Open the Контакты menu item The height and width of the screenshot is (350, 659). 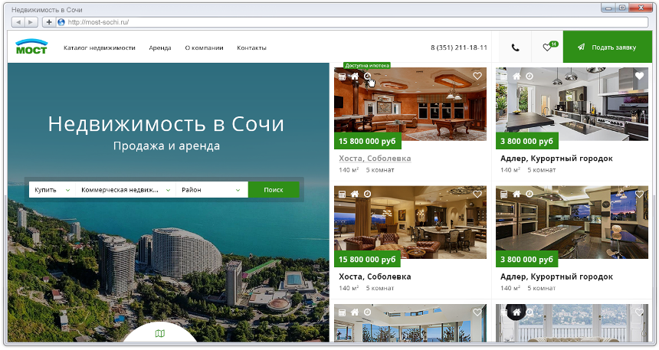252,48
